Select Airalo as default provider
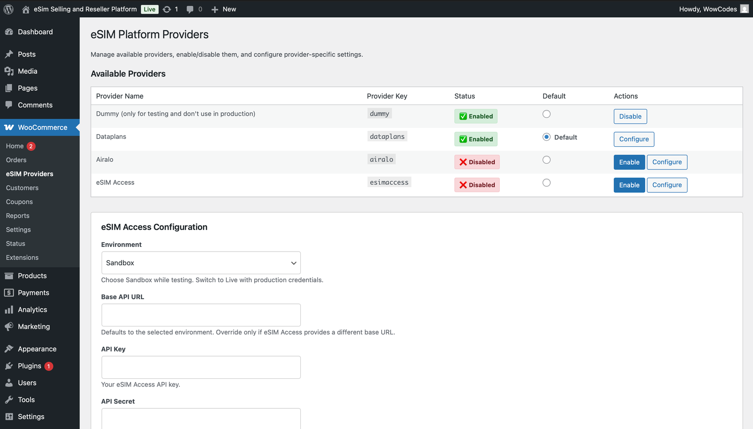 tap(546, 160)
